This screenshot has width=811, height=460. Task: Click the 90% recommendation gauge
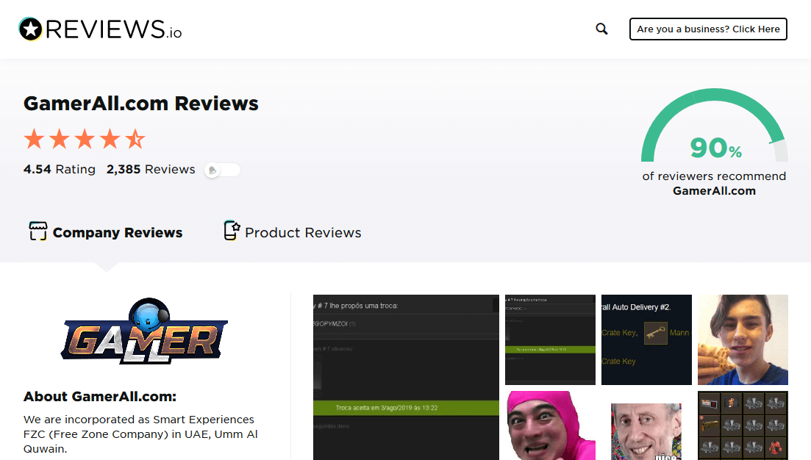pyautogui.click(x=714, y=126)
